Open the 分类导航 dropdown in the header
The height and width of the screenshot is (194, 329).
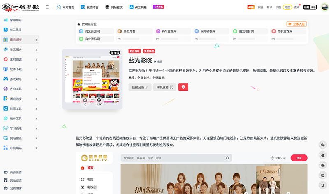pos(160,7)
